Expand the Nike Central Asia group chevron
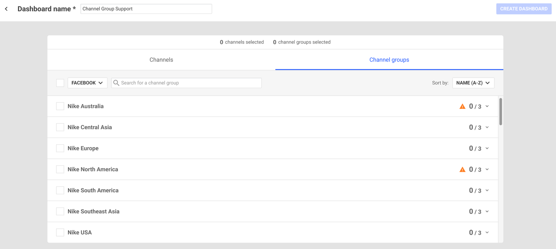Viewport: 556px width, 249px height. pyautogui.click(x=487, y=127)
